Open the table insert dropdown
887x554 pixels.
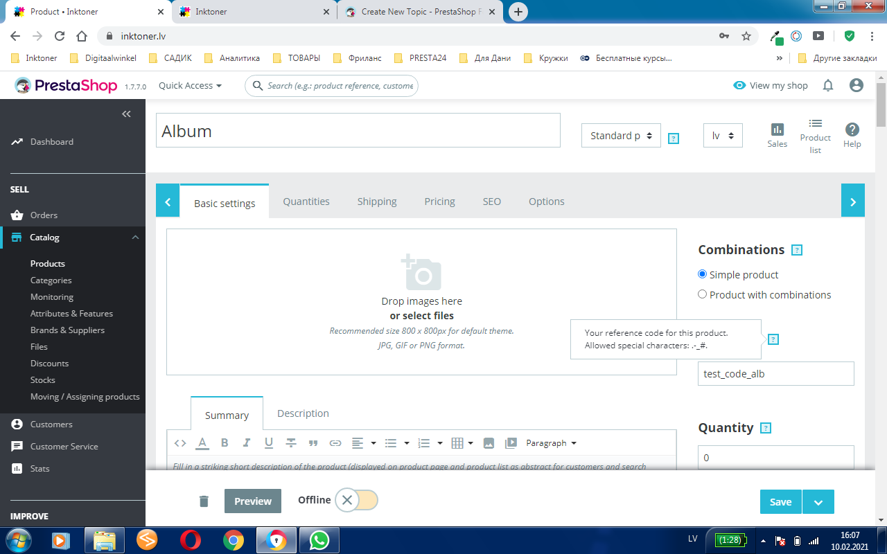tap(462, 443)
